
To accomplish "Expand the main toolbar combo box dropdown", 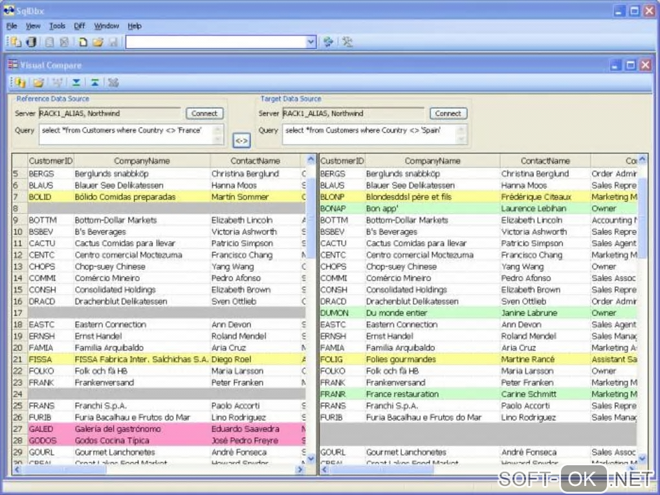I will click(x=311, y=41).
